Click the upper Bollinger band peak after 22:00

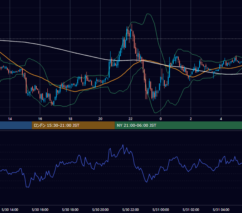[x=148, y=14]
